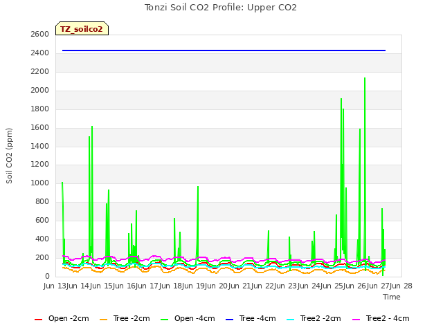
Task: Click the TZ_soilco2 label box
Action: (x=82, y=28)
